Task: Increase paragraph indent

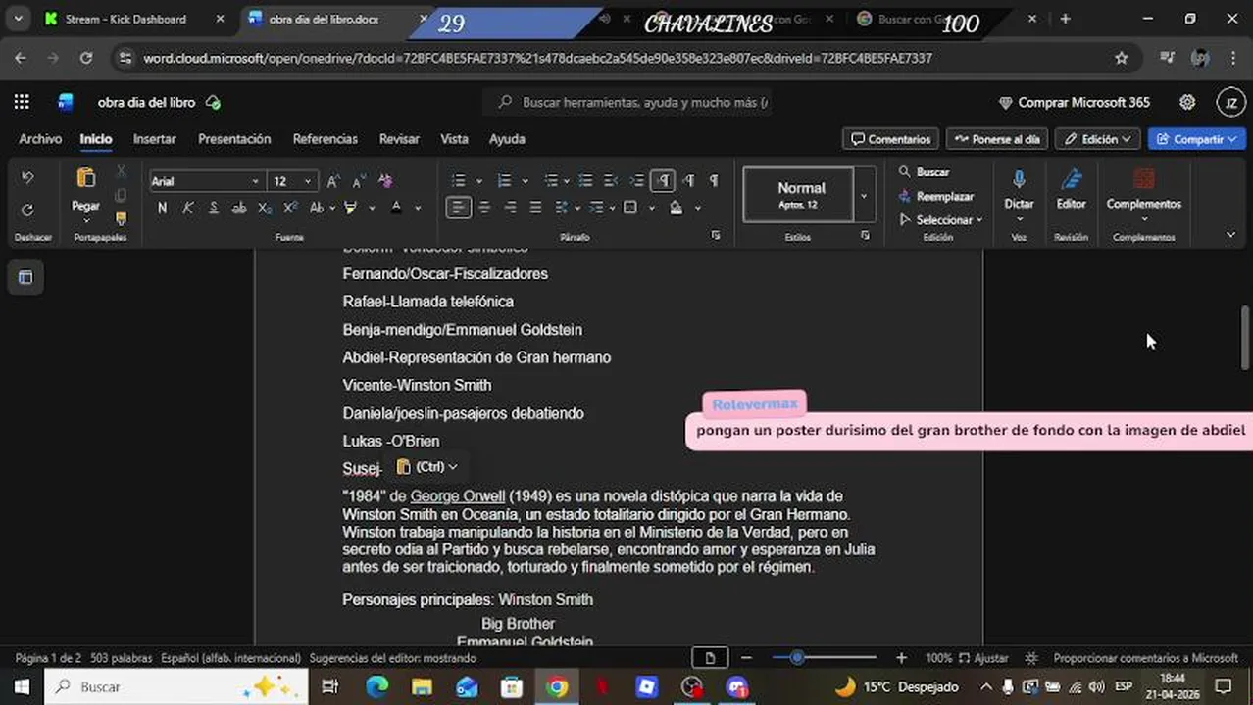Action: tap(637, 181)
